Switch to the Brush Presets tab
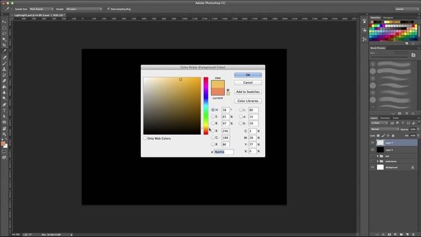 pyautogui.click(x=378, y=48)
